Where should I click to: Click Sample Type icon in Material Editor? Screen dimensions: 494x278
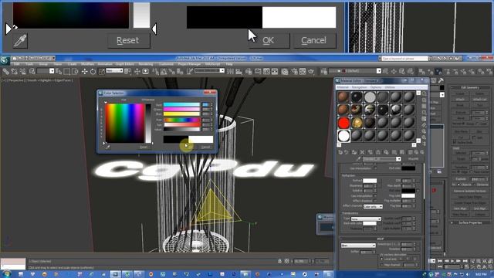[x=424, y=93]
